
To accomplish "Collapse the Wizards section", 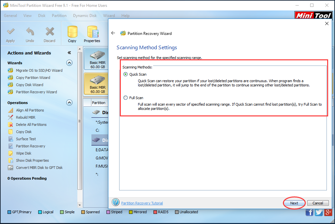I will 69,63.
